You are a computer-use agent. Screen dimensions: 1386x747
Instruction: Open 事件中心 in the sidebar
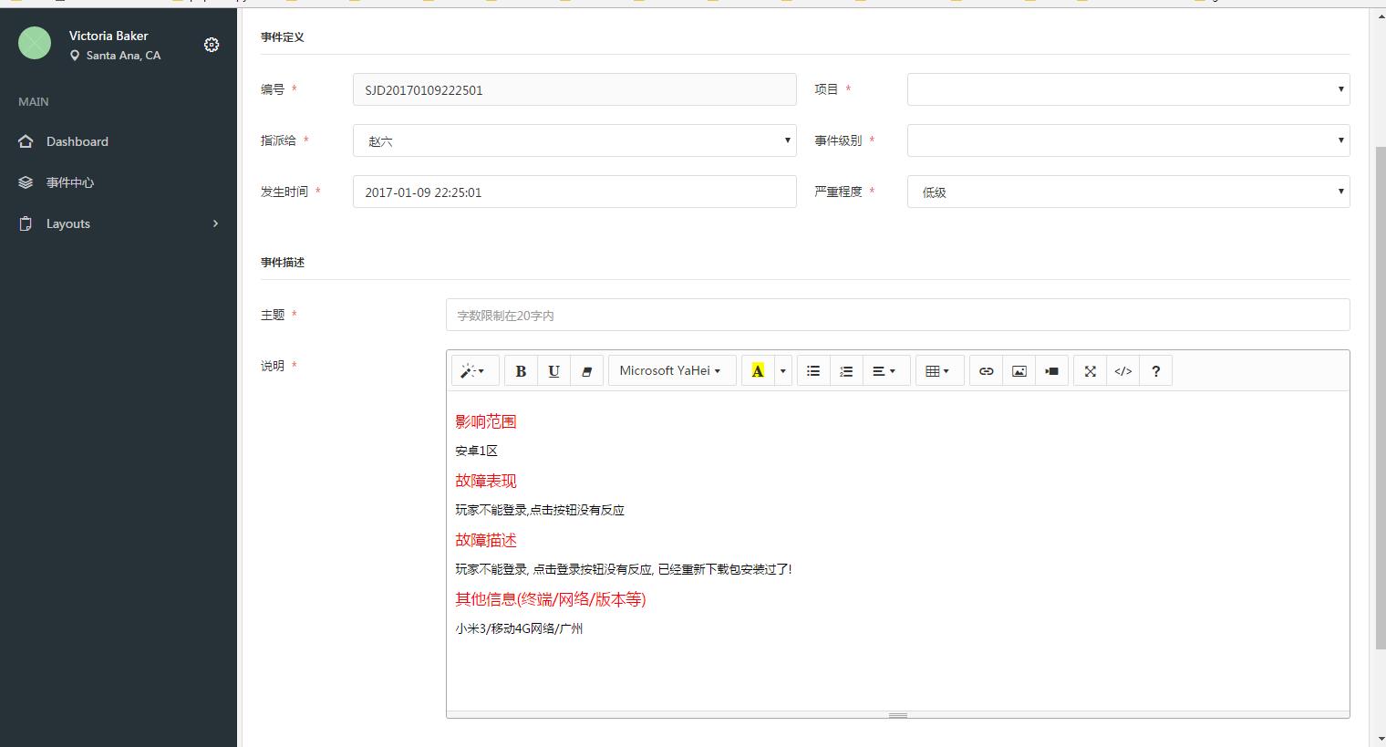[x=119, y=182]
